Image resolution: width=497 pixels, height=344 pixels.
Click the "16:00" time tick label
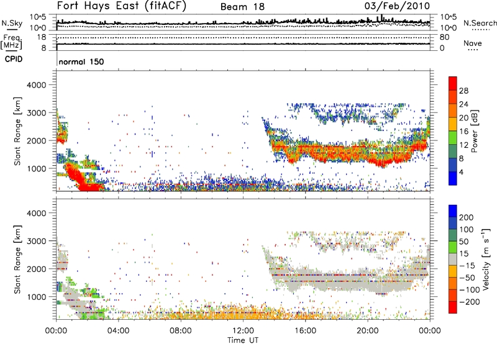click(x=305, y=331)
